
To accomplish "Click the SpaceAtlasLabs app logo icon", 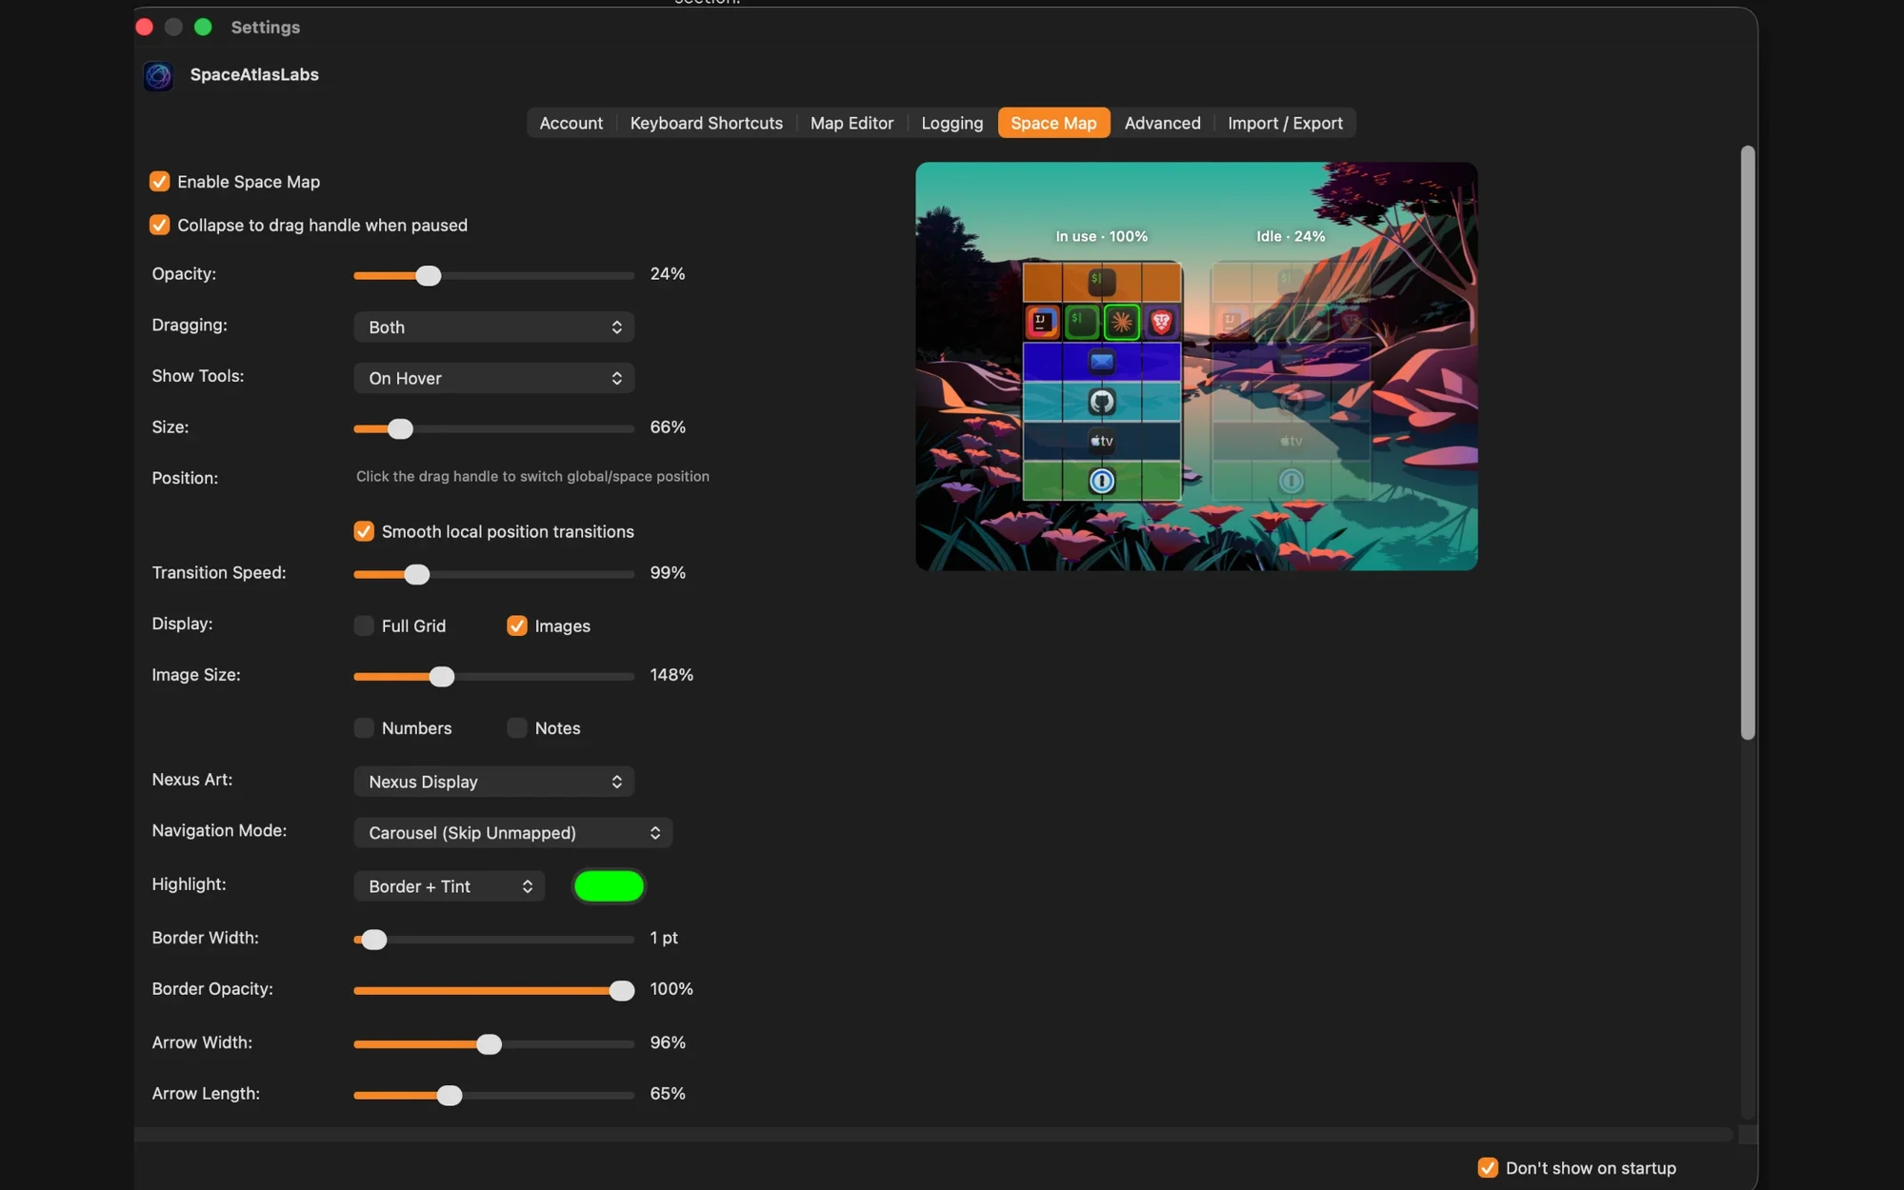I will coord(158,75).
